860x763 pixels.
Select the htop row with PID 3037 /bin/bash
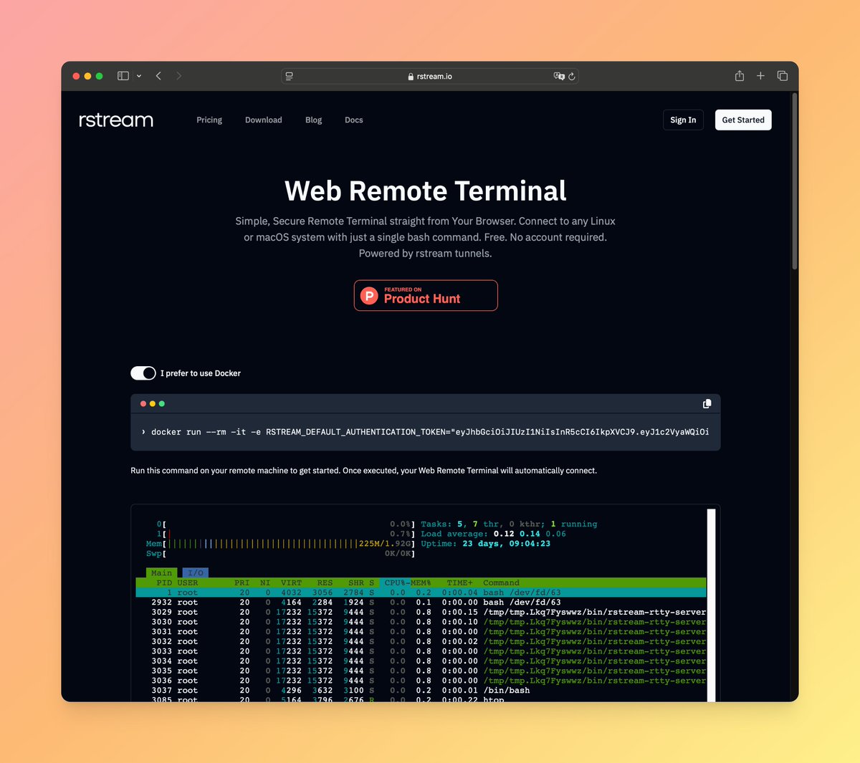[x=421, y=691]
